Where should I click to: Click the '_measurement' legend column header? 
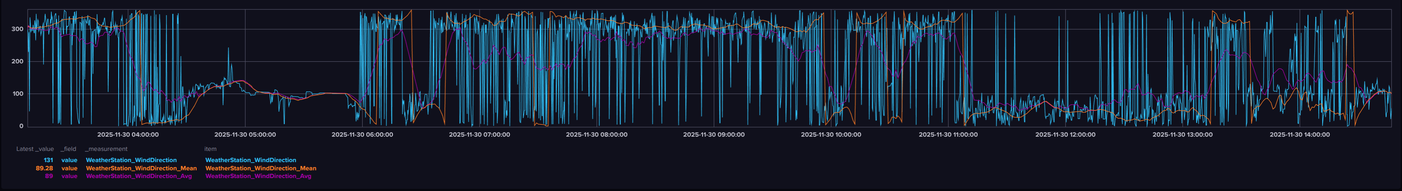pyautogui.click(x=106, y=149)
